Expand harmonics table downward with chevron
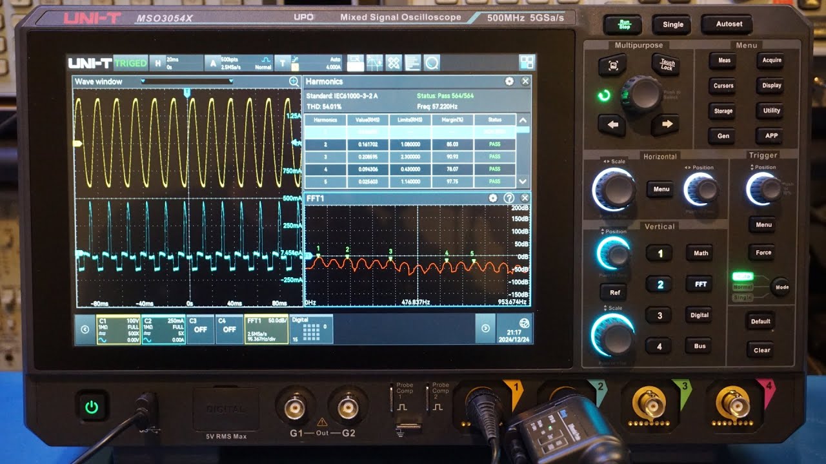 523,182
